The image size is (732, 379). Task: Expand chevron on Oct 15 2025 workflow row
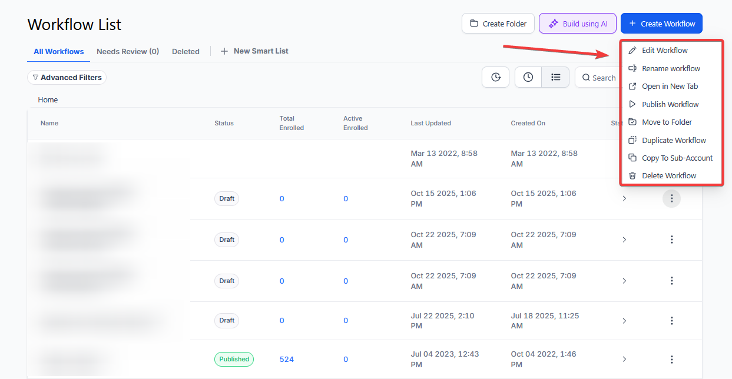coord(624,199)
